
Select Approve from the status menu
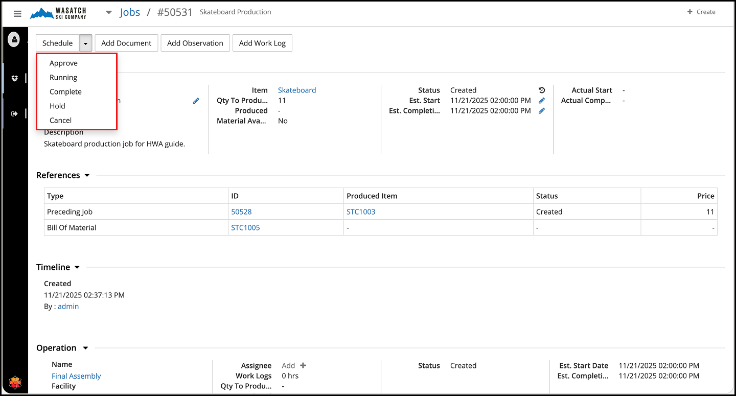63,63
